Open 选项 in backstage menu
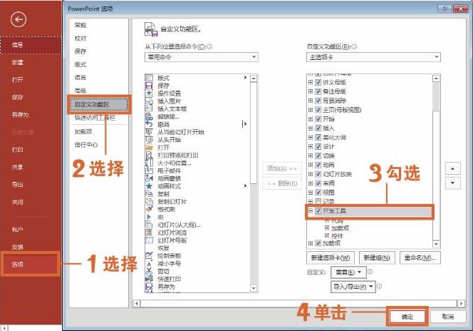The width and height of the screenshot is (473, 331). [30, 264]
